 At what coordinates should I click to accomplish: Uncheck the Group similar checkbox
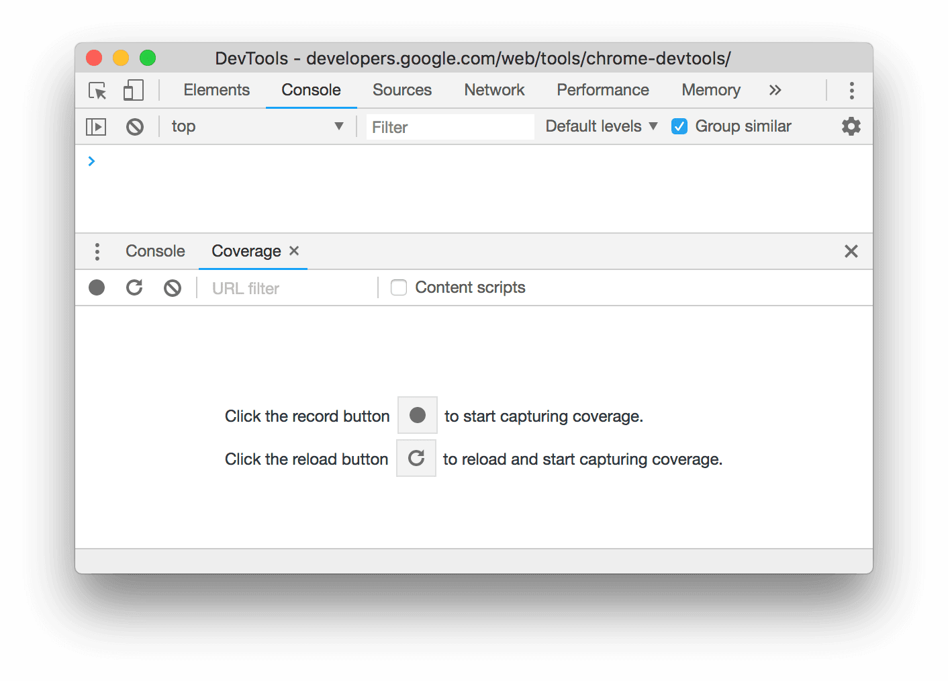coord(679,126)
